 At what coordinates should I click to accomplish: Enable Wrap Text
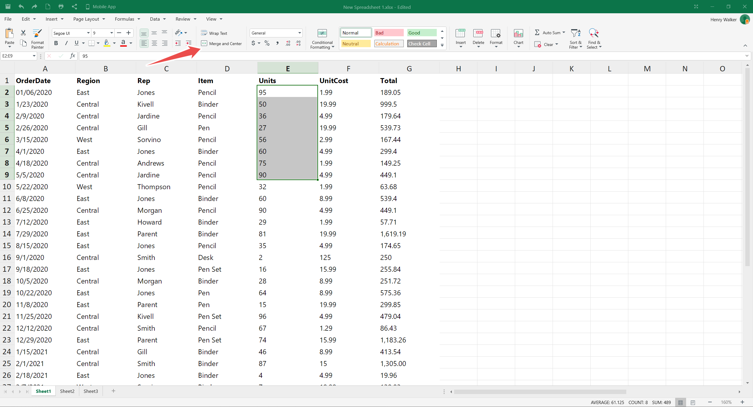(214, 33)
